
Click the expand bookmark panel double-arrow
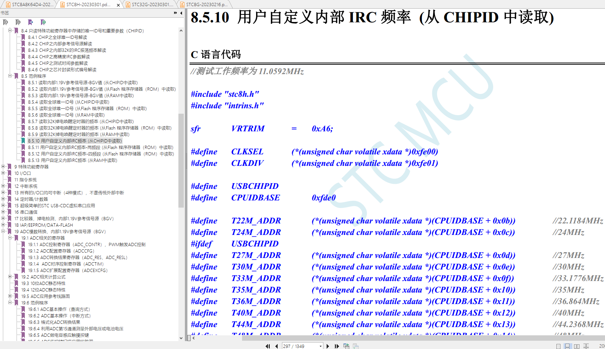click(x=176, y=13)
